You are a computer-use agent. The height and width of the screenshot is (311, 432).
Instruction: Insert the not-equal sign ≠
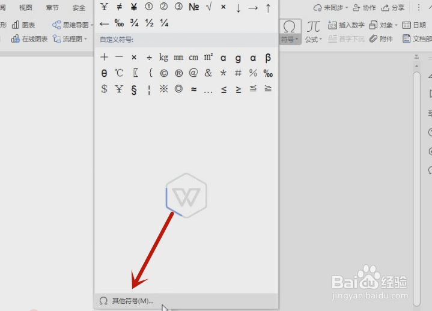pyautogui.click(x=120, y=7)
